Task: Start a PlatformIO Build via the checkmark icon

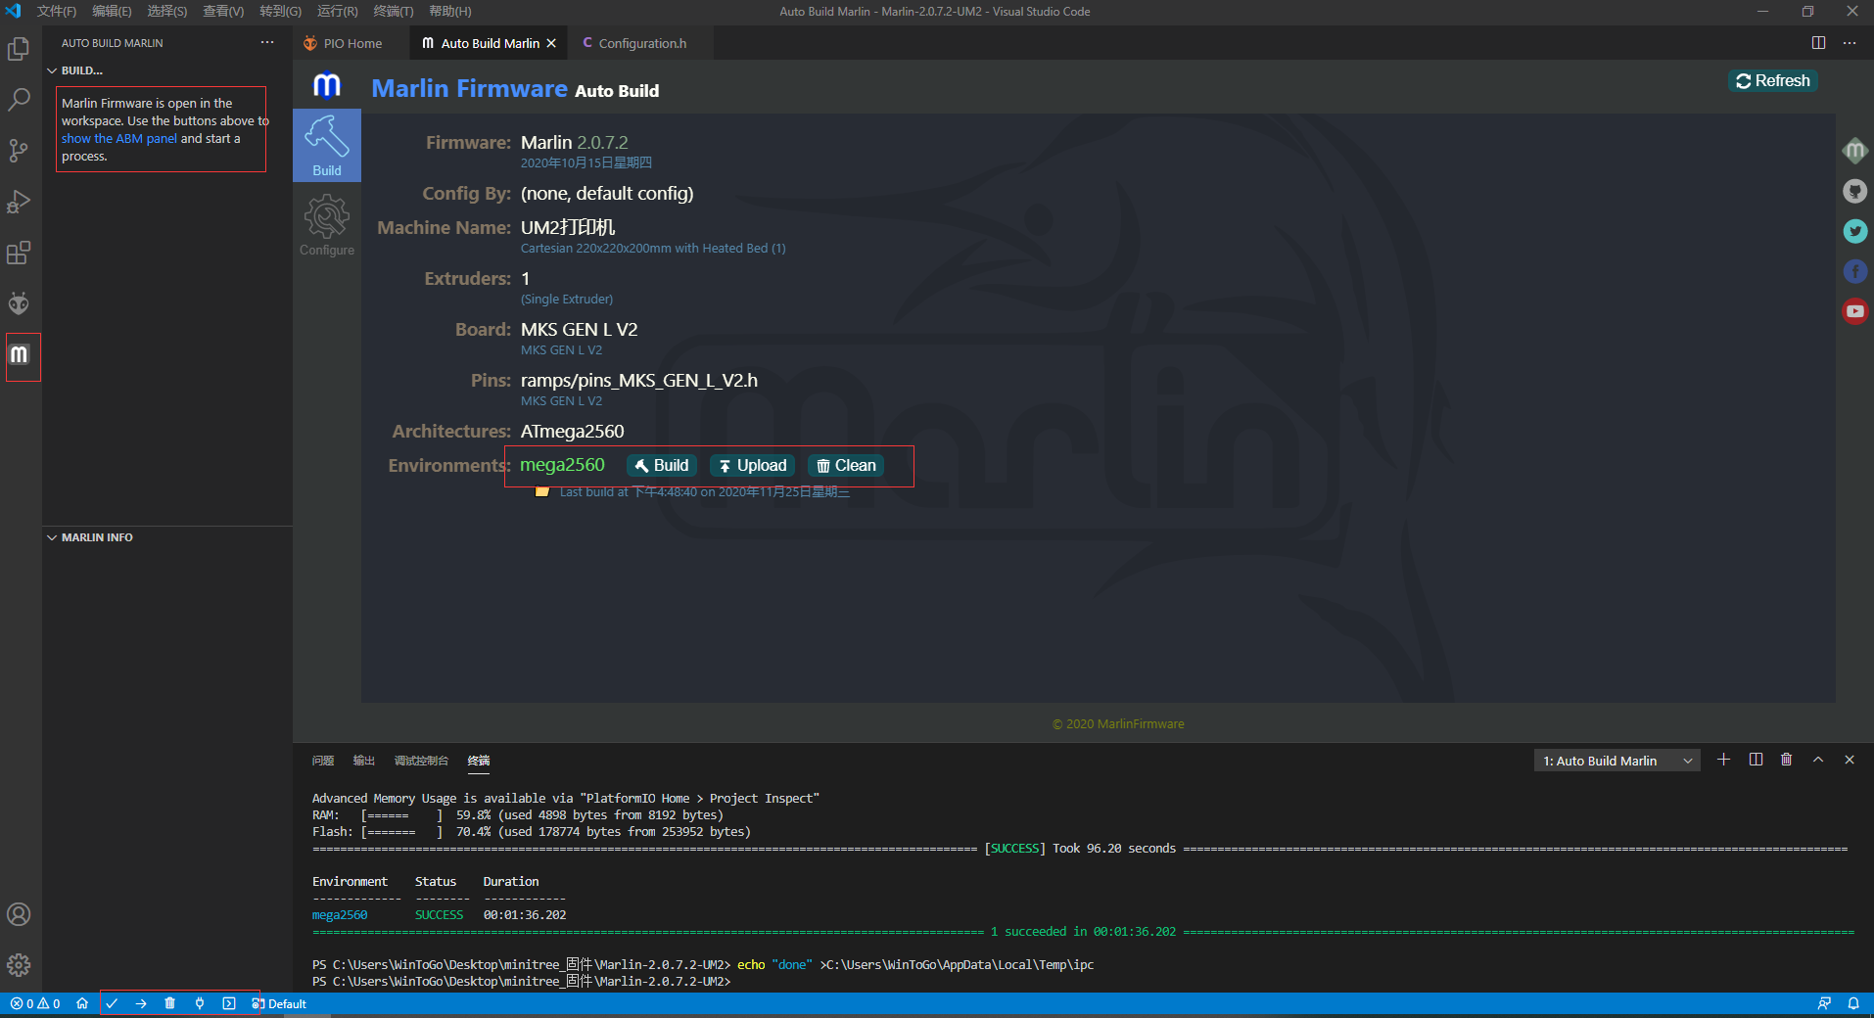Action: pos(112,1003)
